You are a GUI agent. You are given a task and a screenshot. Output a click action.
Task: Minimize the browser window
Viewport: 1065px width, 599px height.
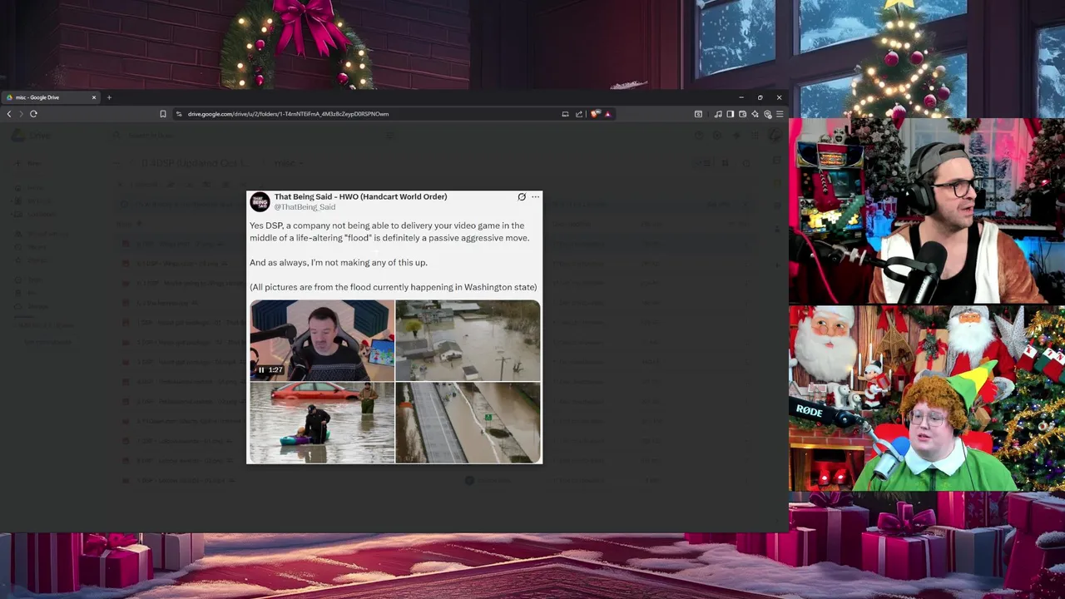click(x=741, y=97)
